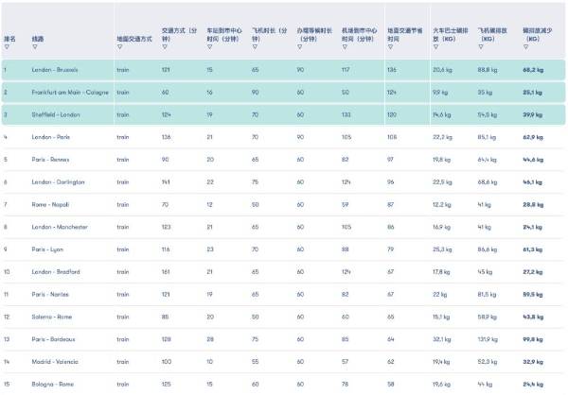The height and width of the screenshot is (395, 568).
Task: Click the 碳排放减少 header label
Action: 537,34
